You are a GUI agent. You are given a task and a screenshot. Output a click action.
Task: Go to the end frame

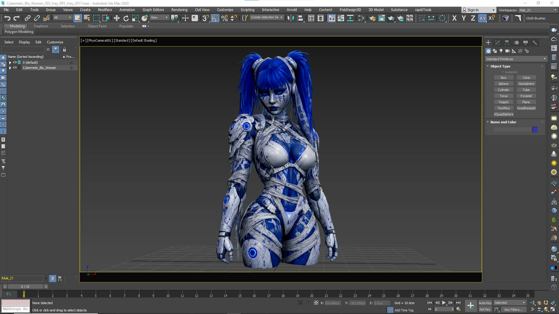tap(458, 303)
